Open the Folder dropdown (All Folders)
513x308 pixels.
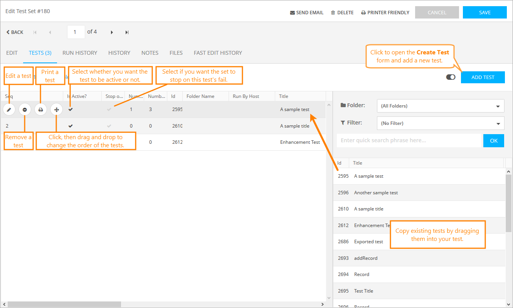(440, 106)
